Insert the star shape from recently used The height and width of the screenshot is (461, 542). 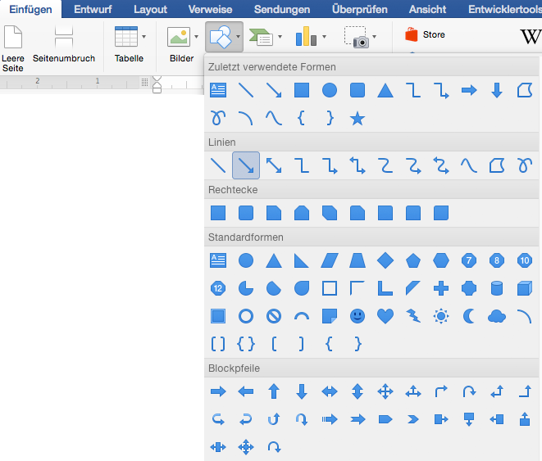click(358, 118)
